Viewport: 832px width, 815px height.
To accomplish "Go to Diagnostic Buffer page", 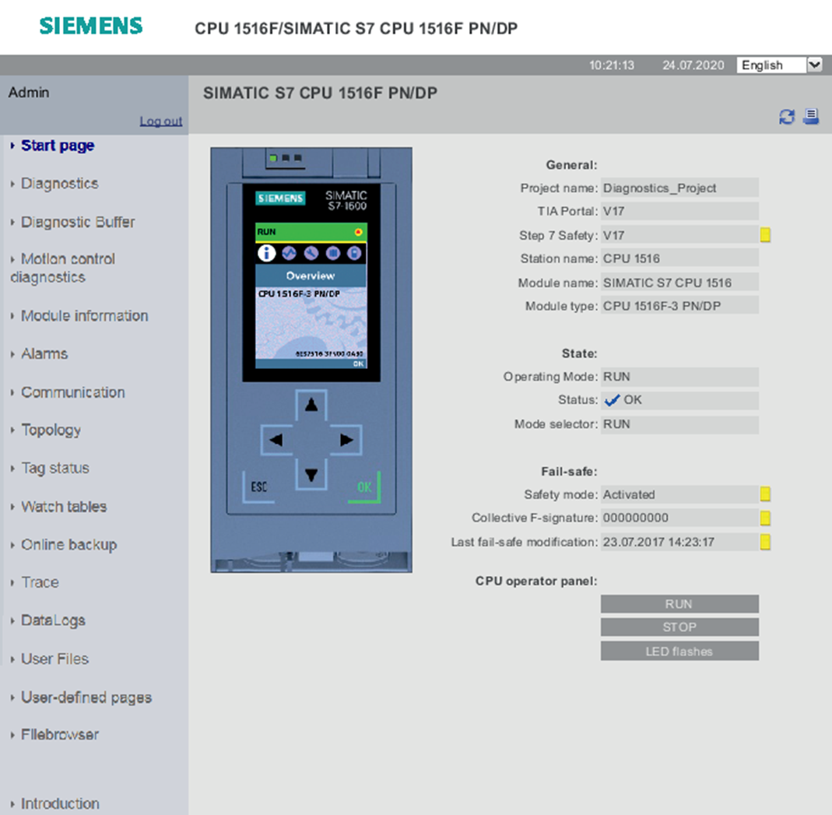I will (78, 222).
